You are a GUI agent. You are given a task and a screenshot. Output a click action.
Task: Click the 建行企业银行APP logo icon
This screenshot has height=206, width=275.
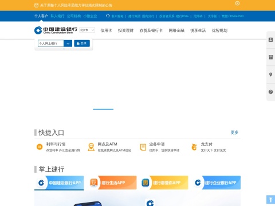tap(198, 183)
